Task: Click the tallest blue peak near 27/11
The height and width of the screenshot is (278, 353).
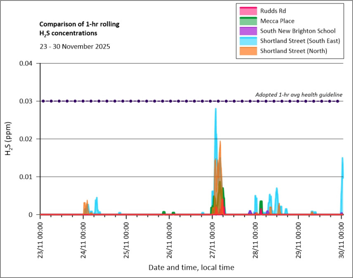Action: click(x=216, y=110)
